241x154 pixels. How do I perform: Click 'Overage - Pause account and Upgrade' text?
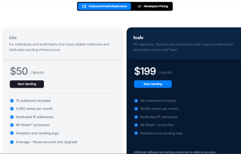pyautogui.click(x=47, y=142)
